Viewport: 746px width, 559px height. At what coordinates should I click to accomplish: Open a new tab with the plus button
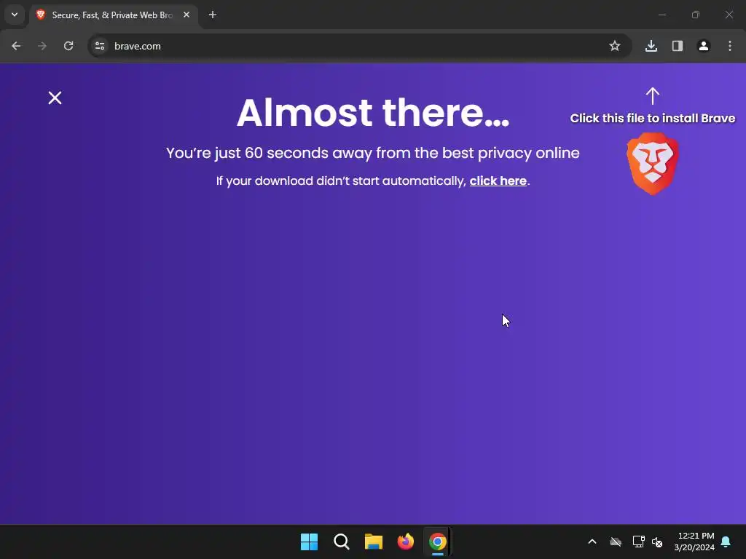click(x=213, y=15)
